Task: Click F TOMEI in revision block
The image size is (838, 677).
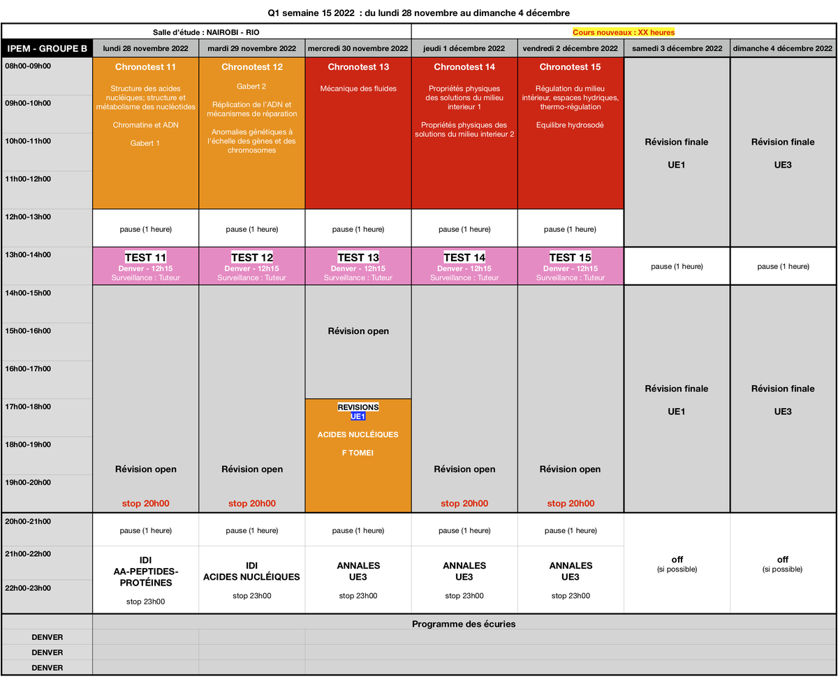Action: coord(358,453)
